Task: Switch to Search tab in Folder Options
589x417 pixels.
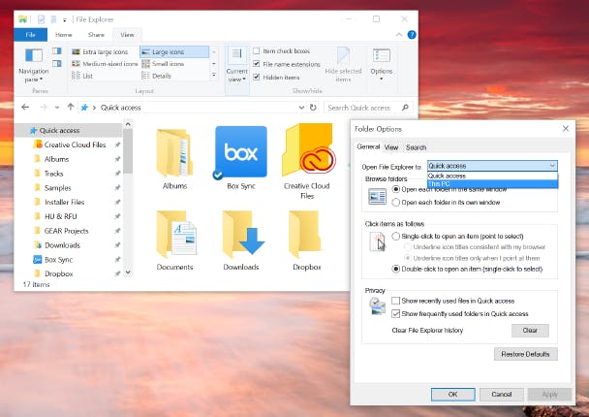Action: coord(416,147)
